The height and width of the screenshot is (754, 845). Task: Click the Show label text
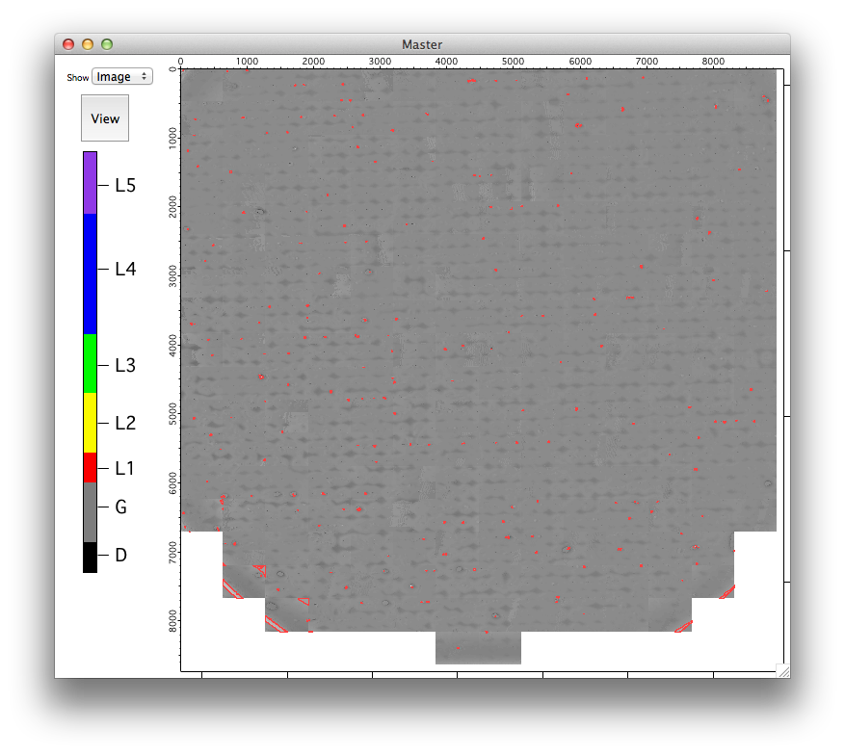click(78, 78)
